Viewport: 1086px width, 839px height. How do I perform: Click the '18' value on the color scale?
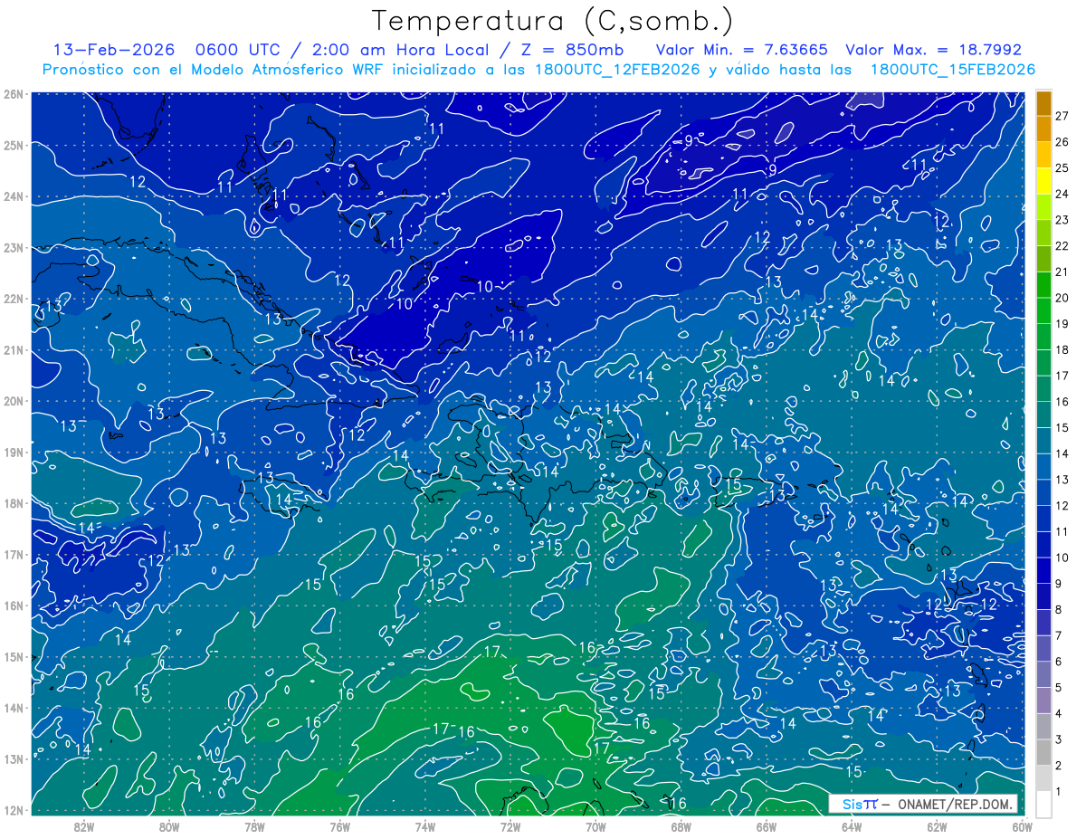click(x=1062, y=350)
